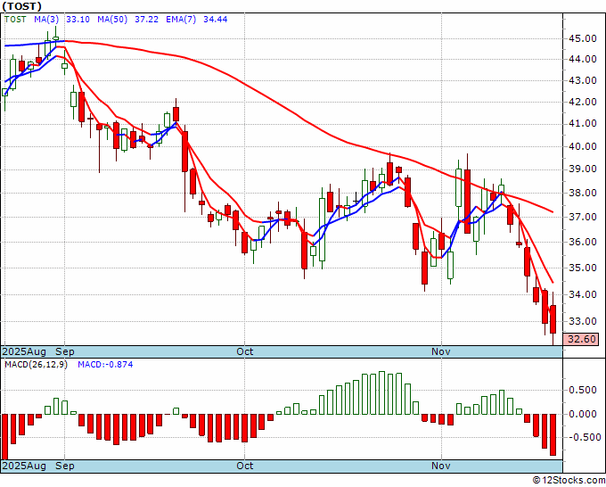
Task: Click the most recent red candlestick
Action: click(x=553, y=319)
